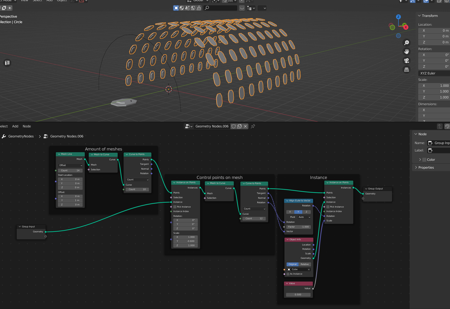
Task: Click the node group icon before Geometry Nodes.006
Action: point(46,136)
